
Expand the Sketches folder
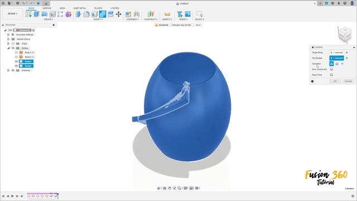tap(8, 70)
